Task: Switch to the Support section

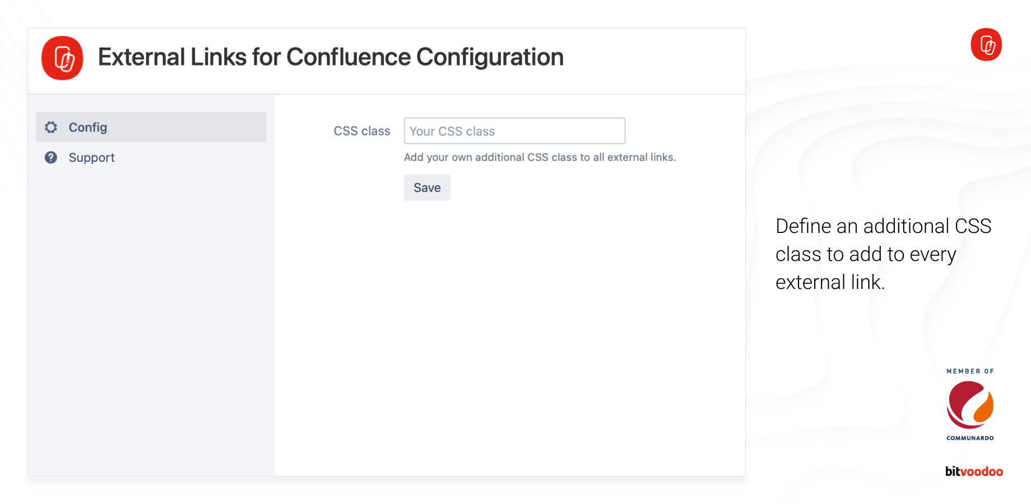Action: [x=91, y=157]
